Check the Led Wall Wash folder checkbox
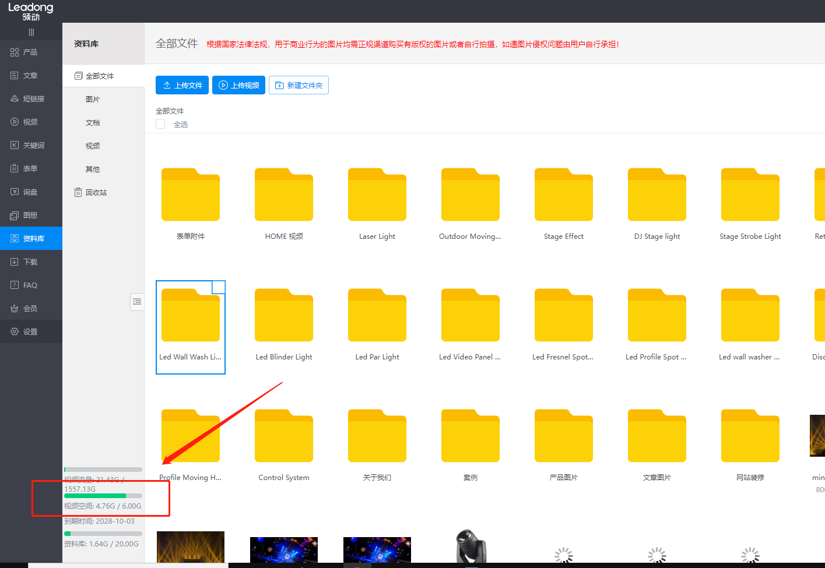The height and width of the screenshot is (568, 825). click(218, 287)
